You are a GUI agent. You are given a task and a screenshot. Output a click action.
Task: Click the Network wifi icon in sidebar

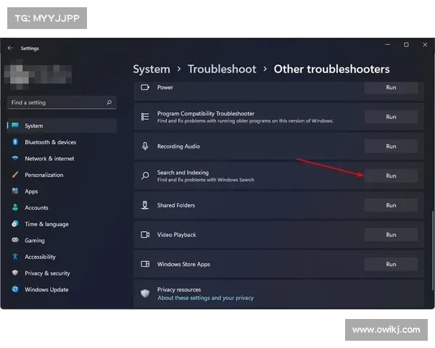[x=15, y=158]
